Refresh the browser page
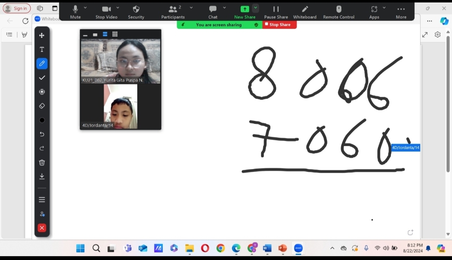Screen dimensions: 452x260 tap(26, 21)
